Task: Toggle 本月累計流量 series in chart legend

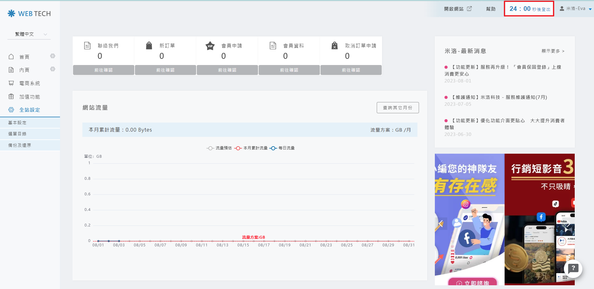Action: (x=251, y=148)
